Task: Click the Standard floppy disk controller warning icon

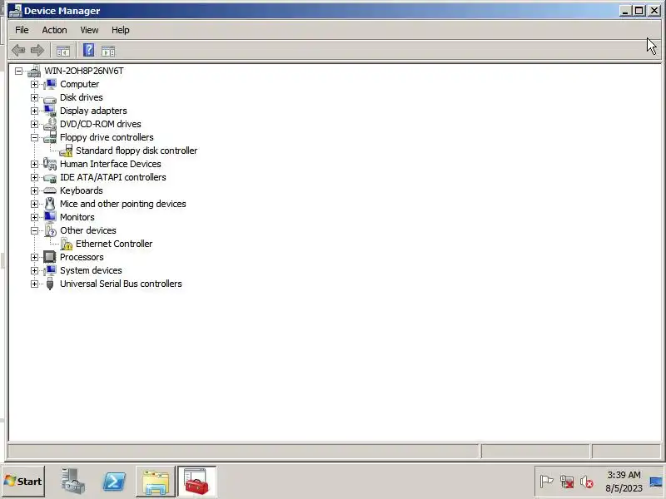Action: [x=66, y=151]
